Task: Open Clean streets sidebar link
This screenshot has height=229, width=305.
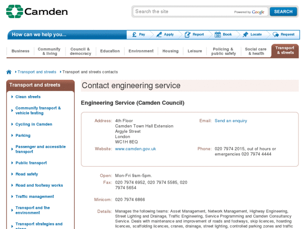Action: pos(28,97)
